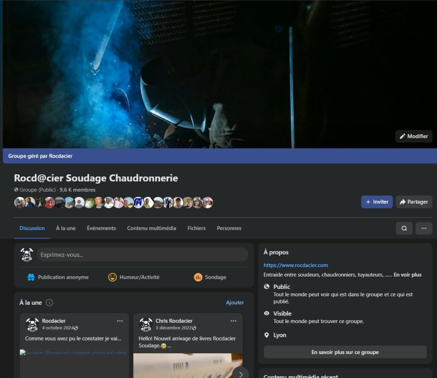Viewport: 437px width, 378px height.
Task: Select Humeur/Activité option
Action: tap(134, 277)
